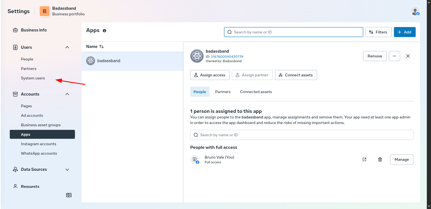Click the blue Add button

[x=405, y=32]
